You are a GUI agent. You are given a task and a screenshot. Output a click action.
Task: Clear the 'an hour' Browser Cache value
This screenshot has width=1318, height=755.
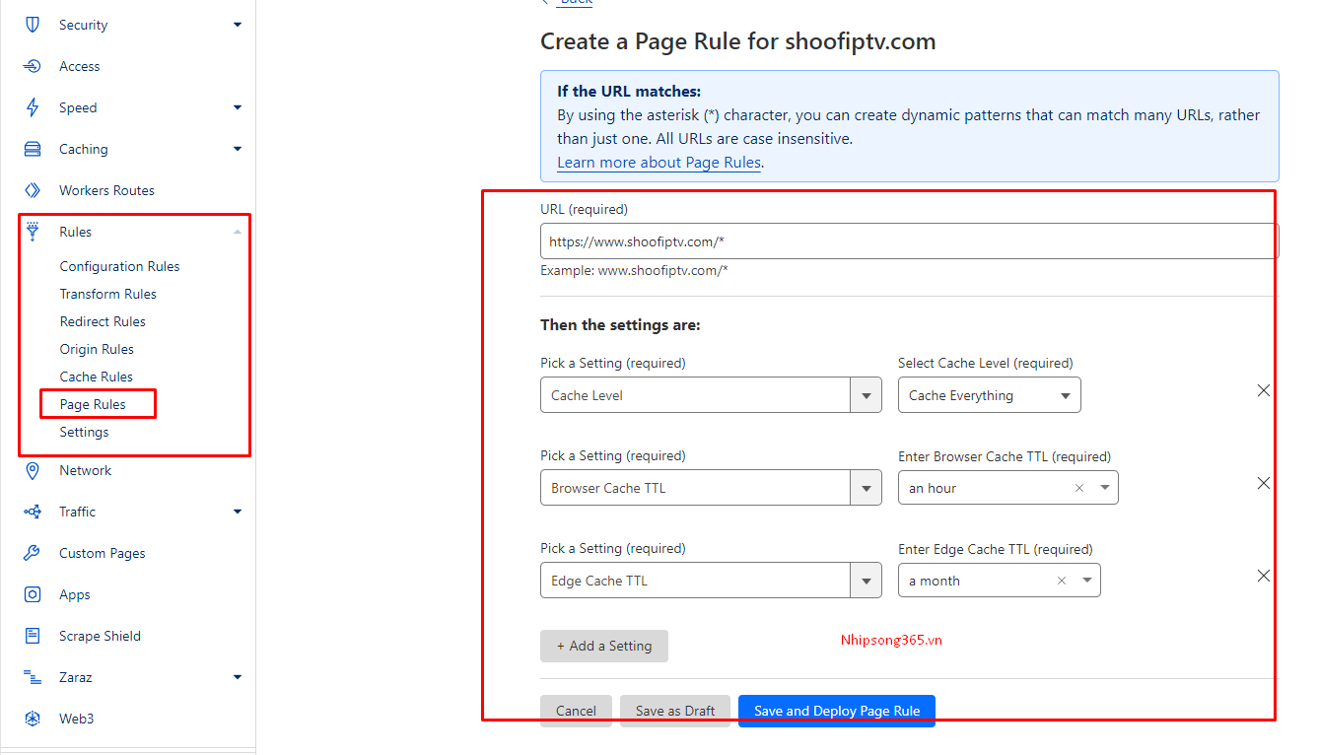(x=1078, y=488)
